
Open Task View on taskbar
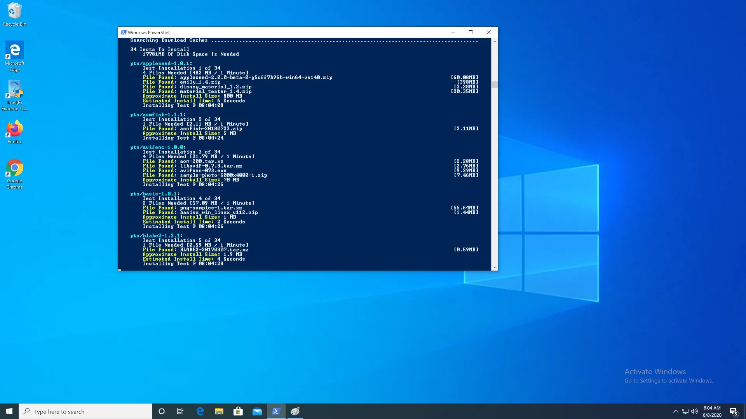pos(180,411)
